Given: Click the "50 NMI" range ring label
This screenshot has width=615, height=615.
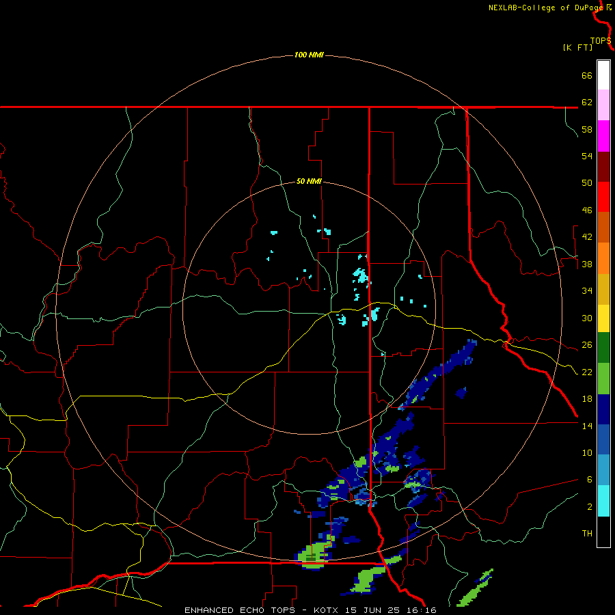Looking at the screenshot, I should 309,181.
